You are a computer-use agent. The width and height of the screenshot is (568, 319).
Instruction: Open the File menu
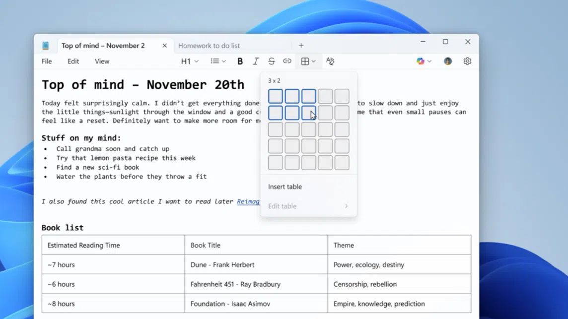click(x=47, y=62)
